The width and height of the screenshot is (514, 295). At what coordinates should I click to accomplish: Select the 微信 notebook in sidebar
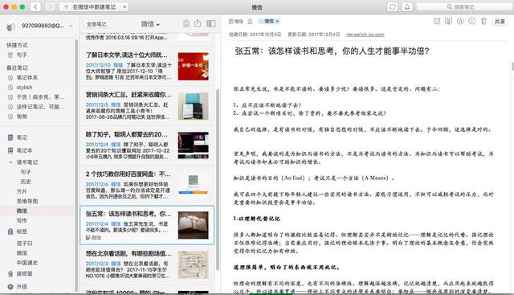22,211
